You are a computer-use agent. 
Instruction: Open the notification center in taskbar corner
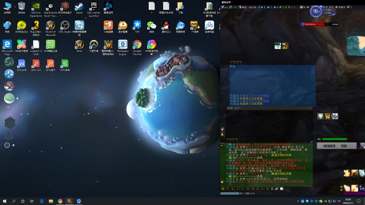[x=359, y=201]
